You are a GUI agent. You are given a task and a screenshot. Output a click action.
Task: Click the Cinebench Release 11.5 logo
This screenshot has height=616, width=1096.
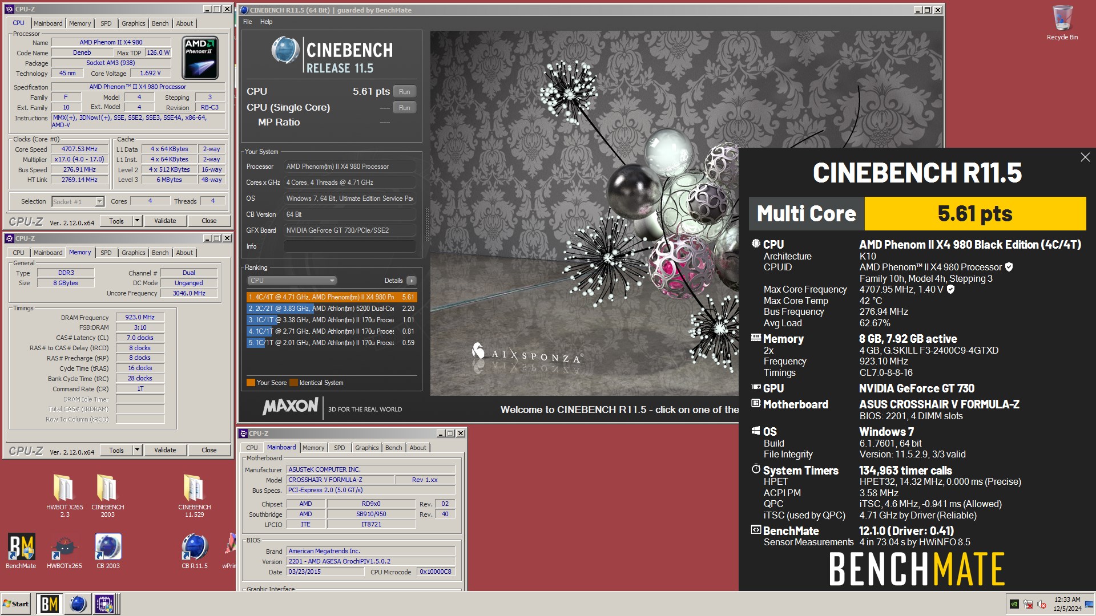332,55
